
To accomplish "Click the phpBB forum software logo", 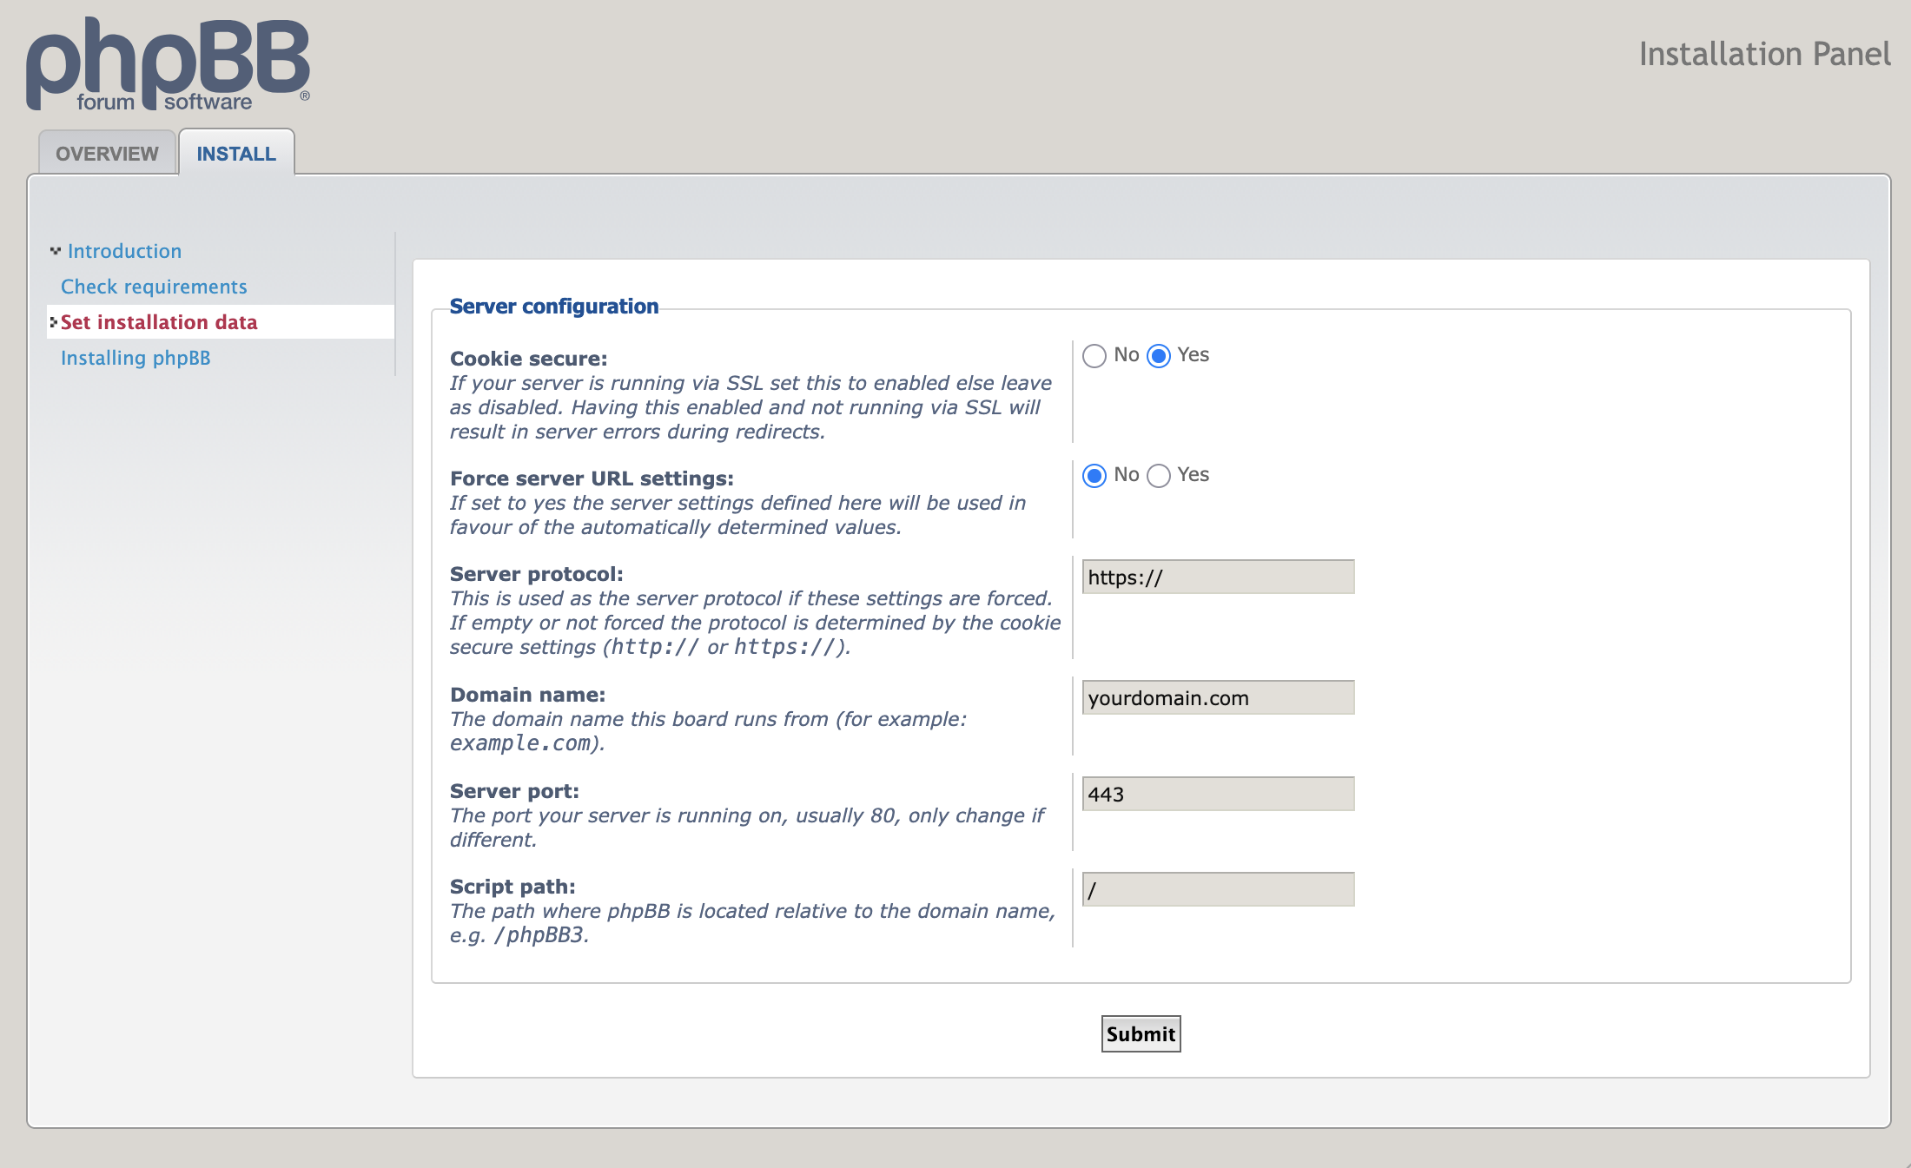I will pos(168,65).
